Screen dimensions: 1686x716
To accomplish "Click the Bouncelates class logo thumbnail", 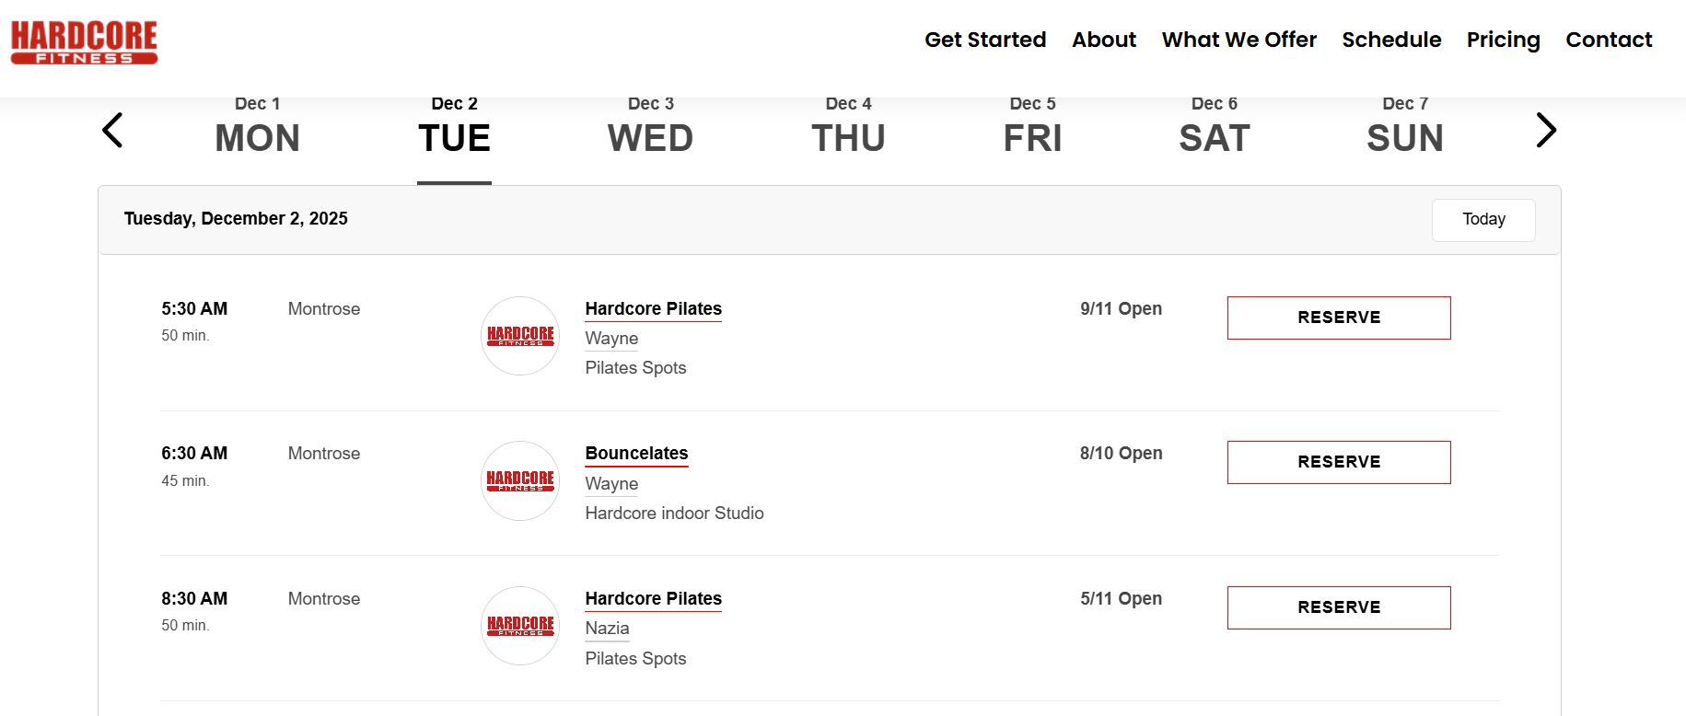I will coord(520,480).
